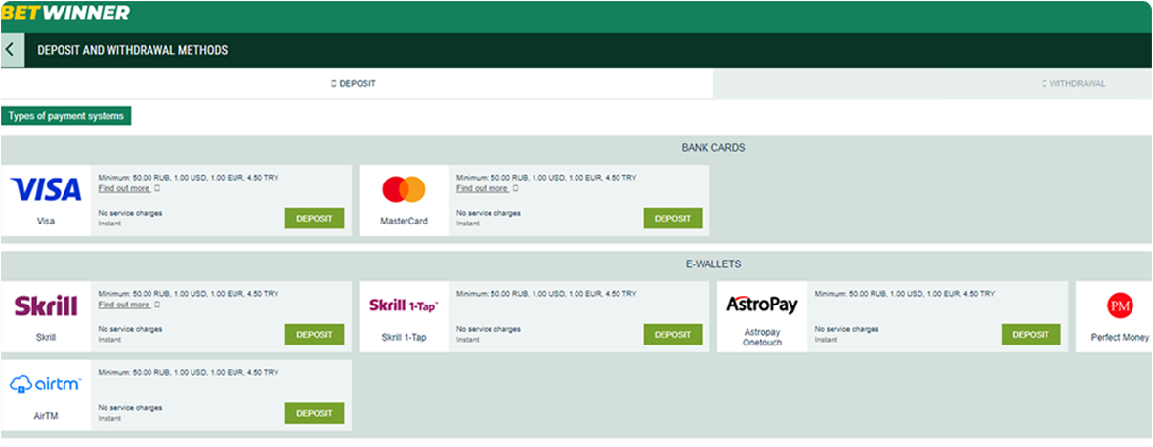Click the Skrill 1-Tap label text
1153x447 pixels.
click(404, 337)
